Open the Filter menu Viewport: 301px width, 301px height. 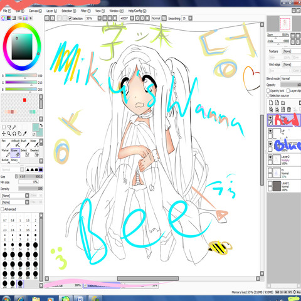[x=85, y=11]
